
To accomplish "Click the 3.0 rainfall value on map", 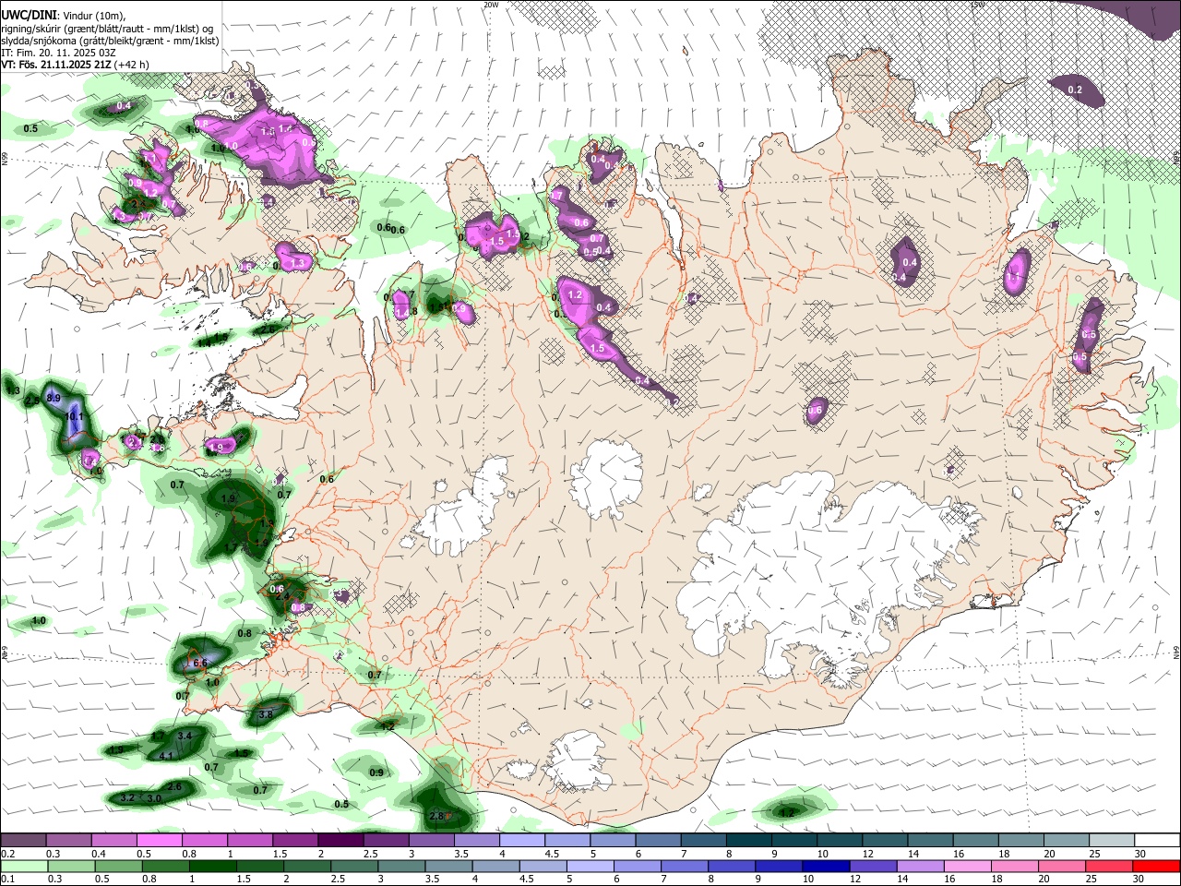I will pos(154,798).
